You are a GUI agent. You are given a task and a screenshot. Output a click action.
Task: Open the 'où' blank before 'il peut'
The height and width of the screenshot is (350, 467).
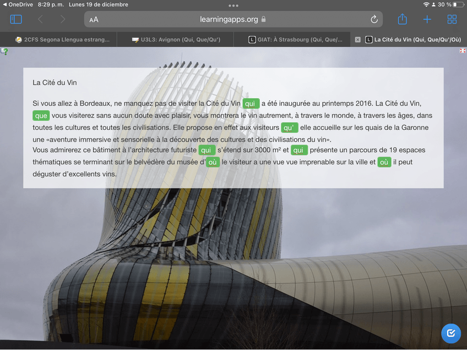click(384, 162)
